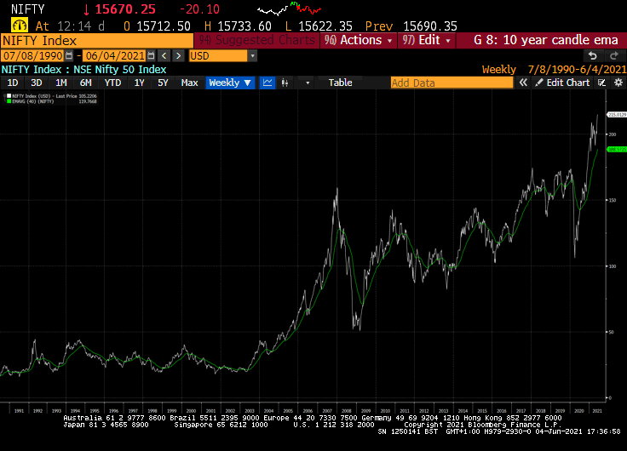Open chart settings gear icon
This screenshot has width=627, height=451.
(618, 83)
